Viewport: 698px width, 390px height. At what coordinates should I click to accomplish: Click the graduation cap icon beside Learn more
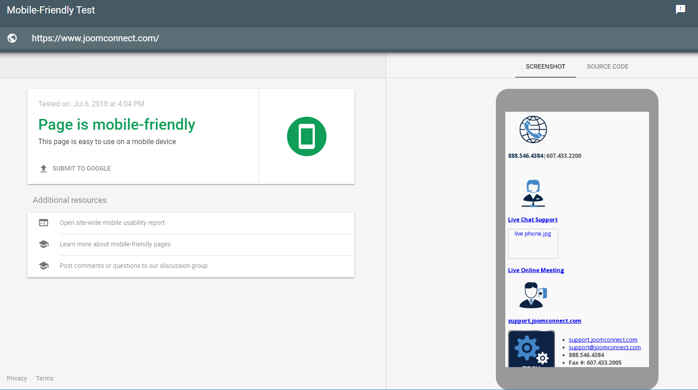click(44, 244)
